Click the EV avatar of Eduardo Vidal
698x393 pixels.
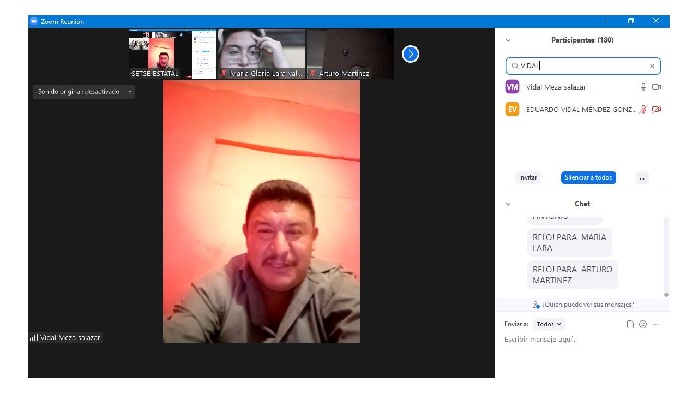point(512,109)
